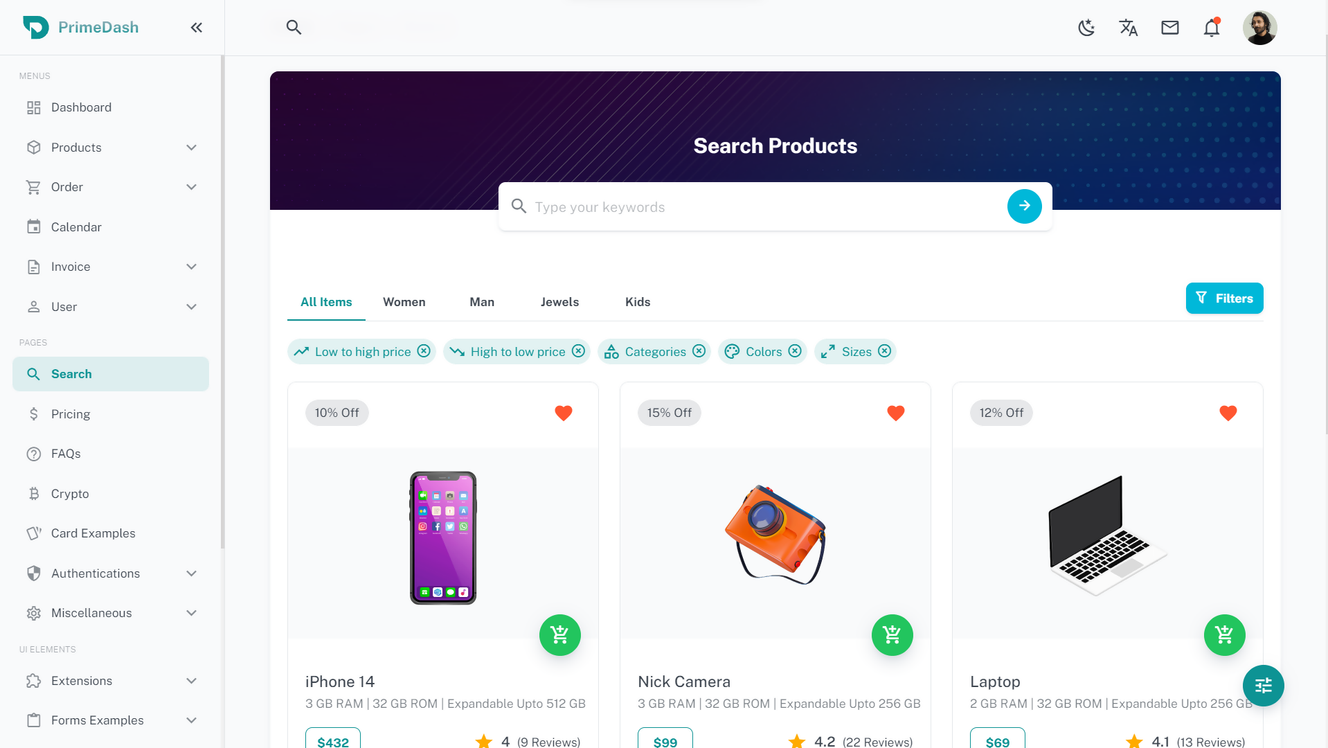Unfavorite the iPhone 14 heart

point(563,413)
